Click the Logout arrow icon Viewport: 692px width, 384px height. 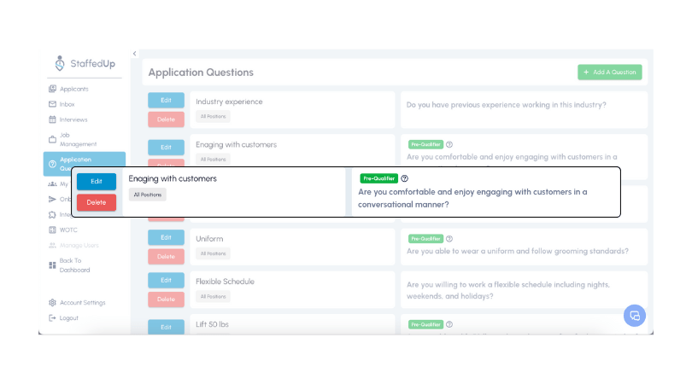(53, 317)
